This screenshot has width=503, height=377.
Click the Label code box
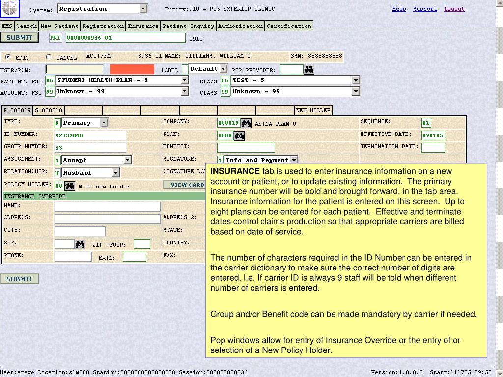pos(185,69)
